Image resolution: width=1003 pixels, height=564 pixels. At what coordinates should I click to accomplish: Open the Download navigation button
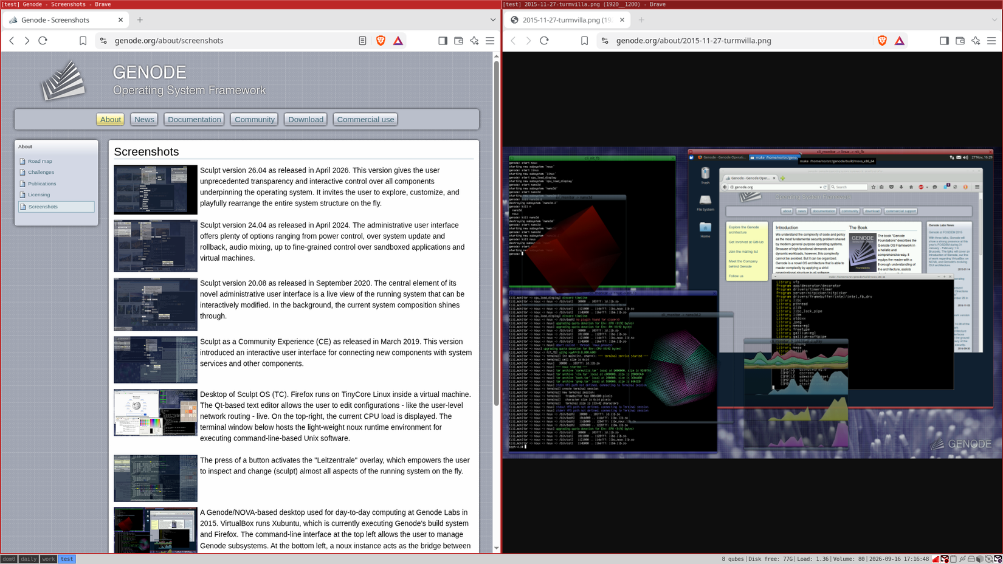(x=306, y=120)
